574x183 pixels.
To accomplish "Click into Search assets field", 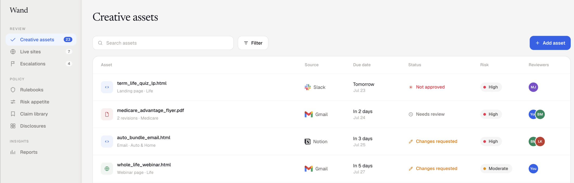I will coord(163,43).
